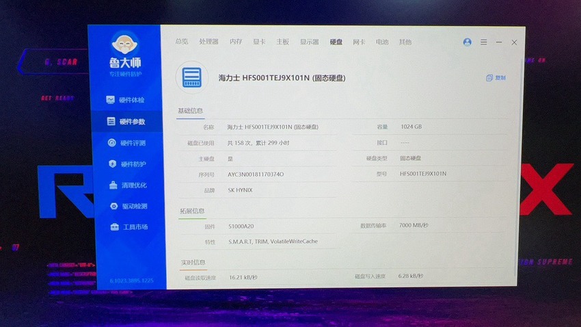Screen dimensions: 581x327
Task: Click transfer rate value 7000 MB/秒
Action: coord(414,225)
